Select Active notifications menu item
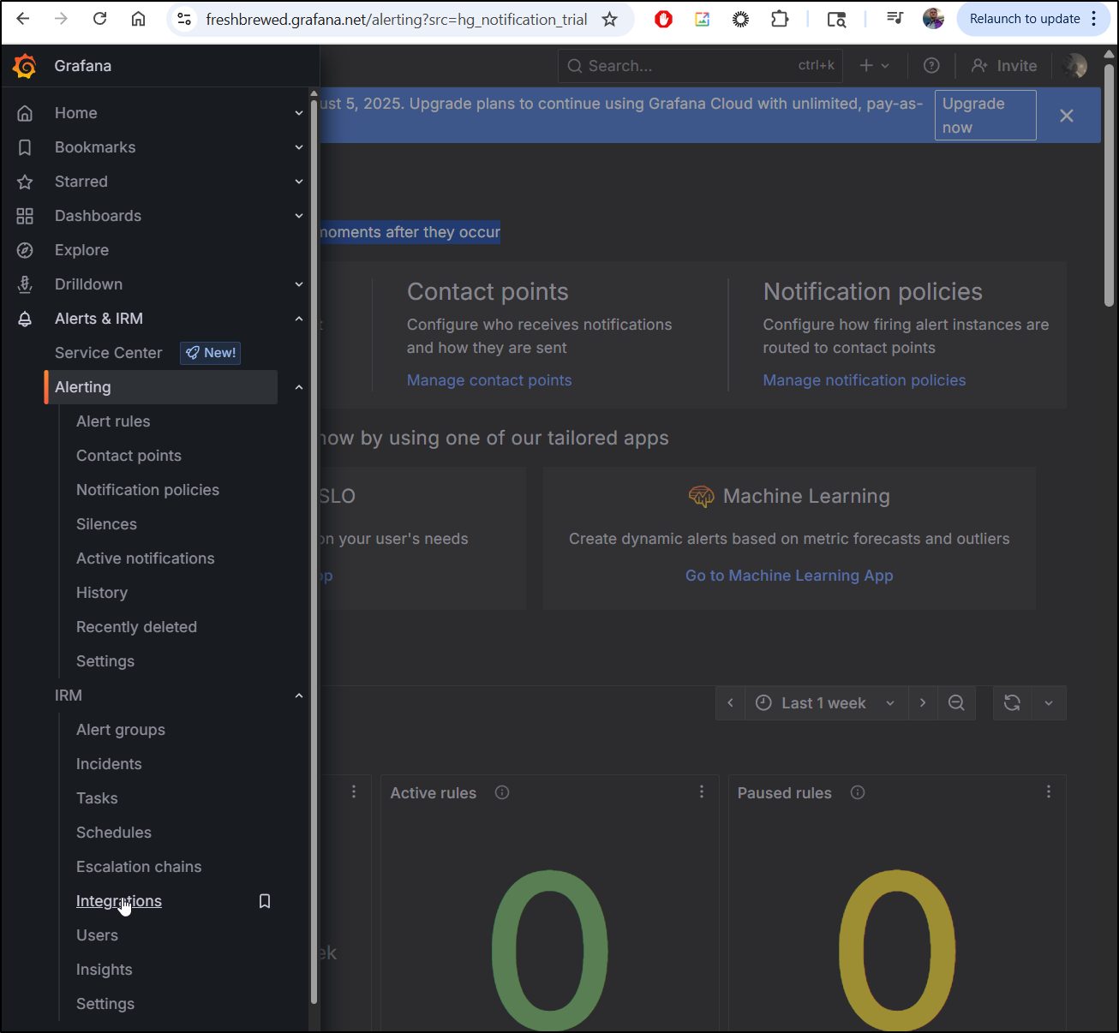This screenshot has width=1119, height=1033. [x=146, y=558]
